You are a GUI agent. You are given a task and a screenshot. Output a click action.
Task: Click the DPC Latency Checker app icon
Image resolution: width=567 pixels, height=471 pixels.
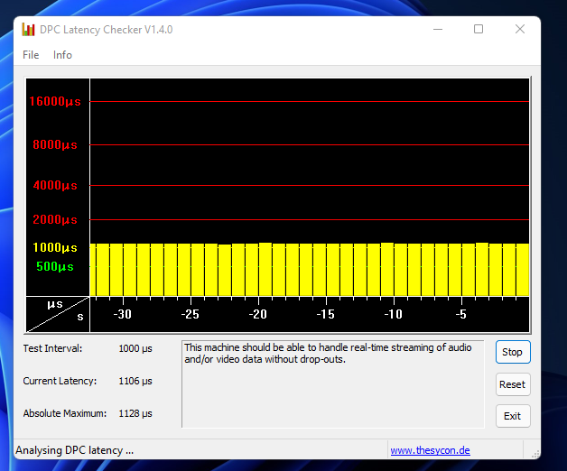point(28,29)
